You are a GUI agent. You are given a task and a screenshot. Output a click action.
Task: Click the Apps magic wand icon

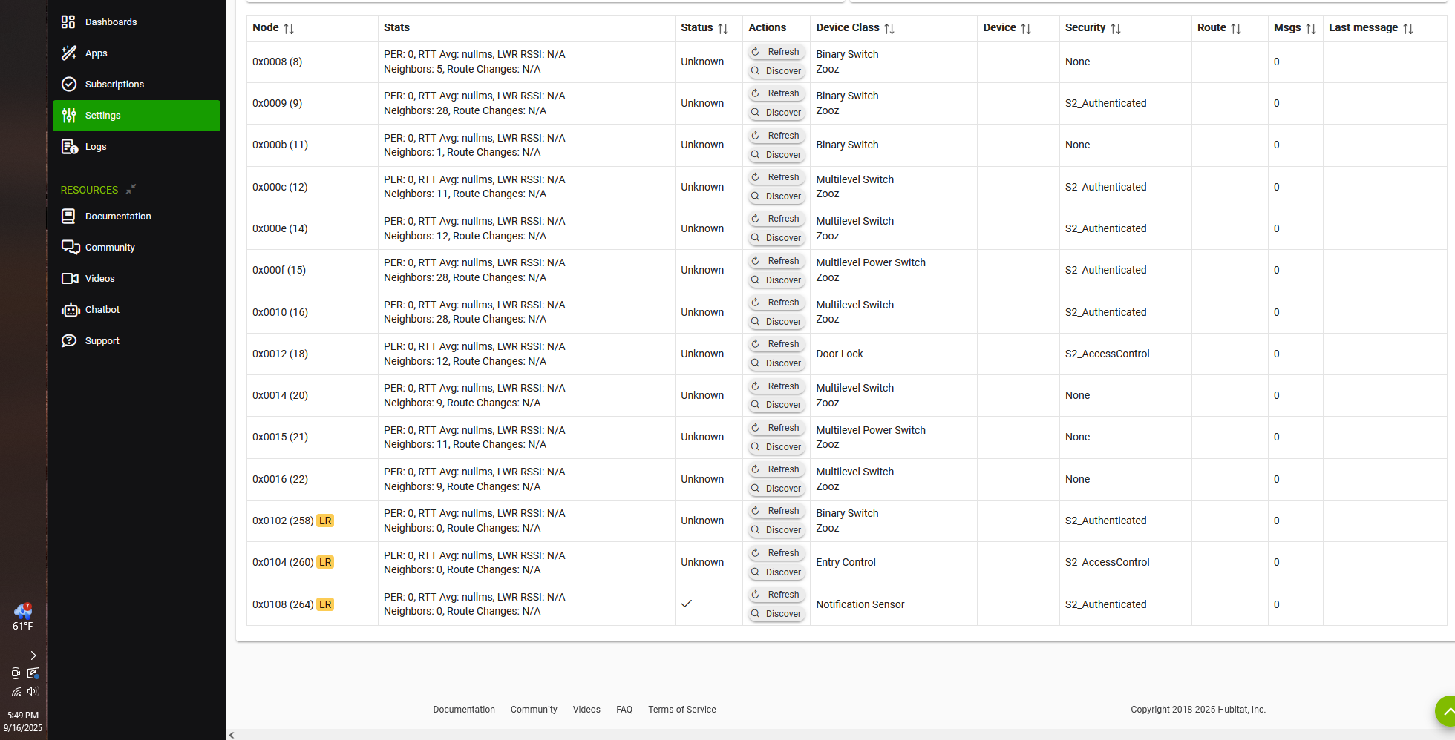click(68, 53)
